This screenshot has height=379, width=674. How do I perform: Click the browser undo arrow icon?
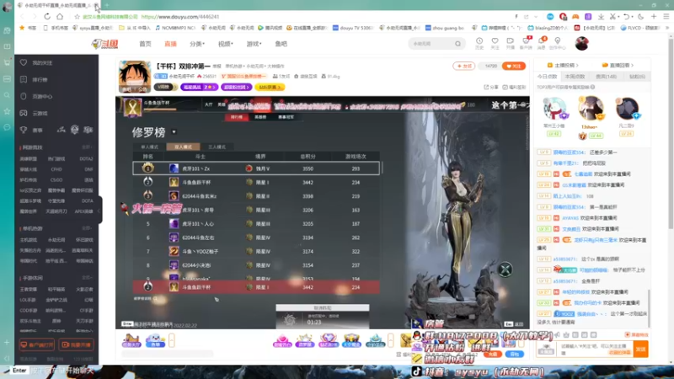coord(626,17)
